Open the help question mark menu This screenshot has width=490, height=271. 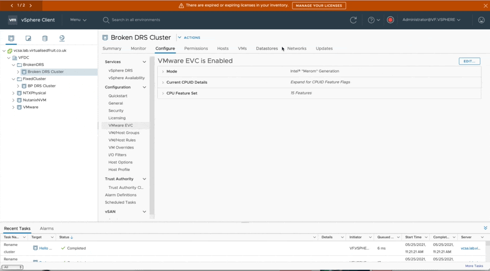coord(374,20)
